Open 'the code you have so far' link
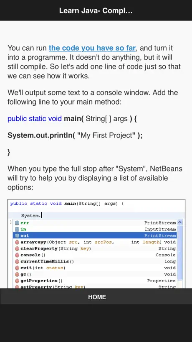Image resolution: width=192 pixels, height=342 pixels. click(x=92, y=48)
